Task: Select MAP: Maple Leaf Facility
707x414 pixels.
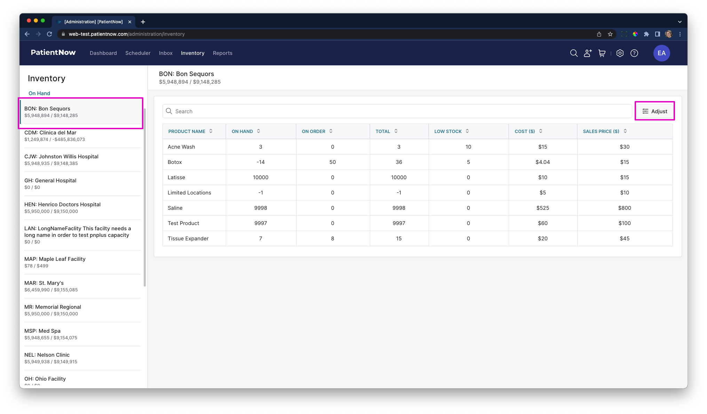Action: tap(82, 262)
